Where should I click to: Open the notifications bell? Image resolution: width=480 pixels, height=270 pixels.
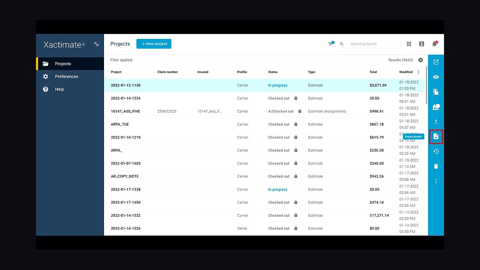(x=434, y=44)
